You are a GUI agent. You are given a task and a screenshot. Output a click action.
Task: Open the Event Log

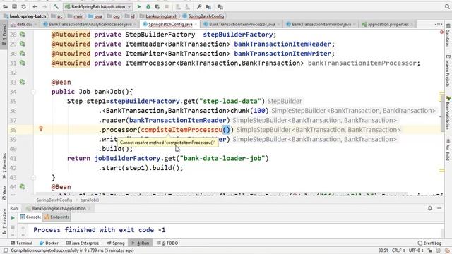coord(429,243)
